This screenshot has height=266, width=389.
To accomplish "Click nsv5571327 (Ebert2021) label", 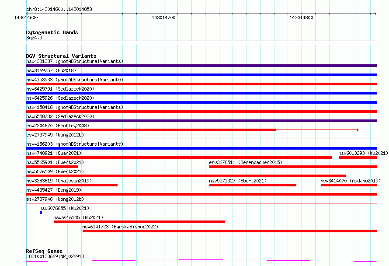I will 238,181.
